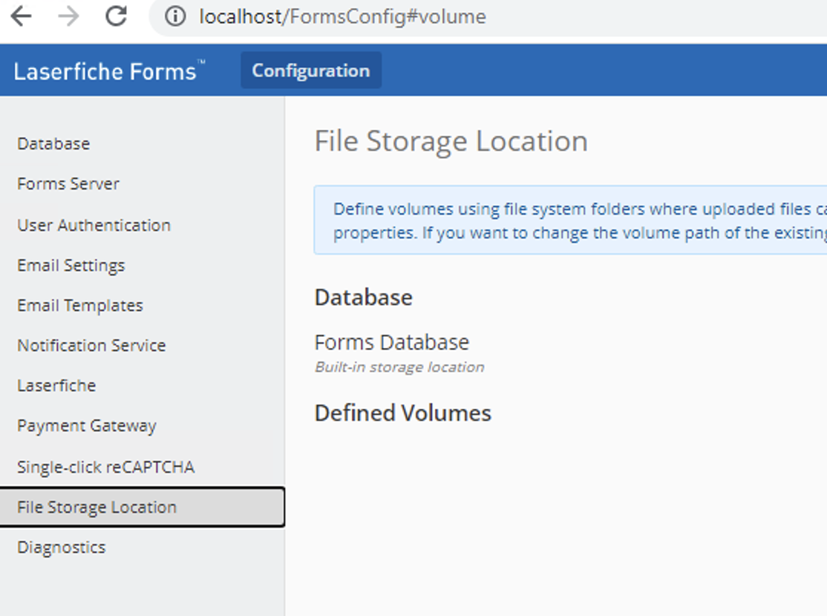Viewport: 827px width, 616px height.
Task: Open the Diagnostics page
Action: tap(62, 547)
